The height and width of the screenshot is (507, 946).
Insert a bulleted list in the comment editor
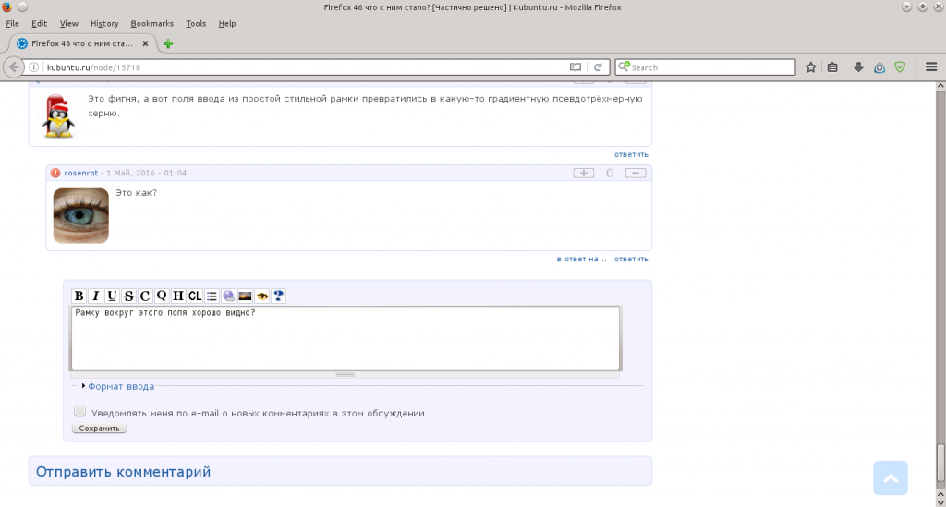click(x=212, y=296)
